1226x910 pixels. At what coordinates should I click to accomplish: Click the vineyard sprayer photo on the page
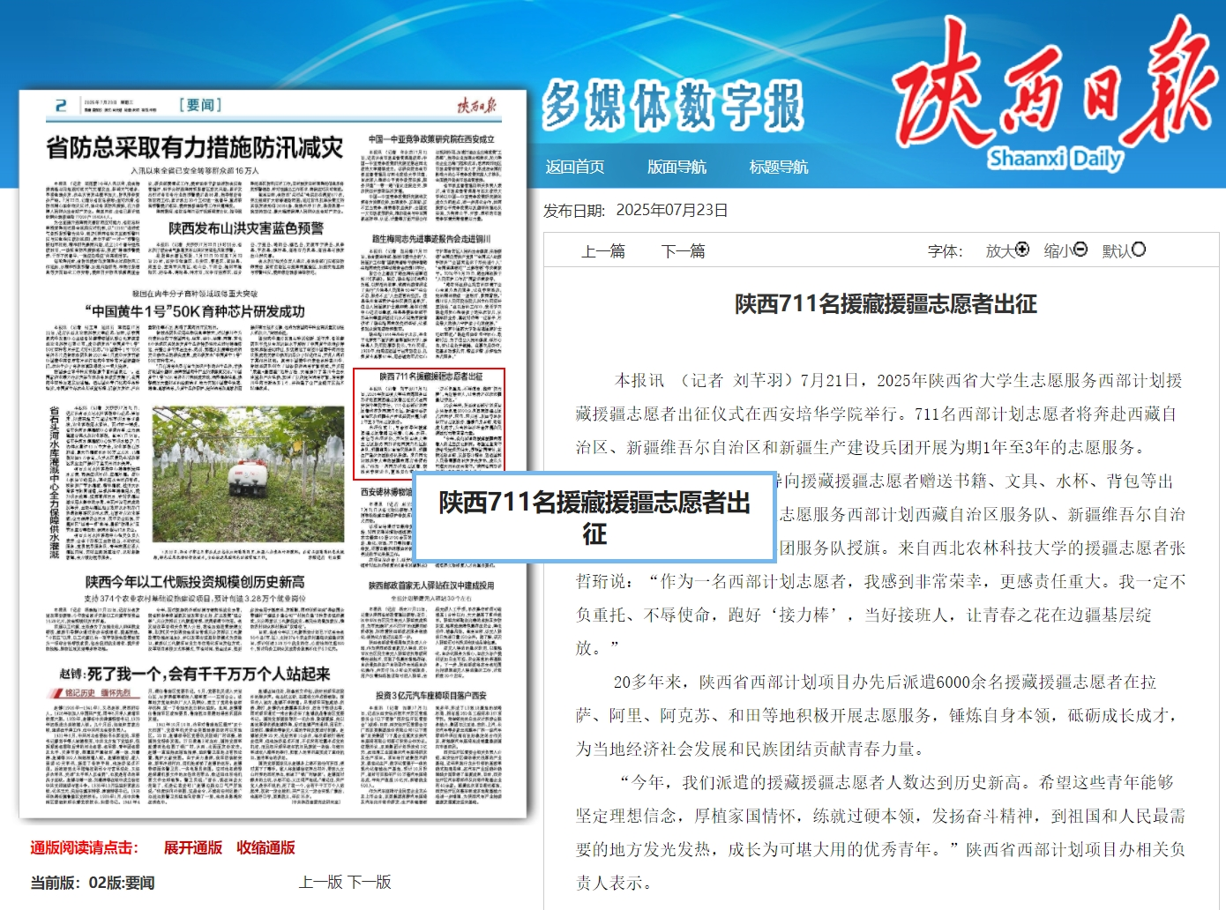click(x=248, y=474)
